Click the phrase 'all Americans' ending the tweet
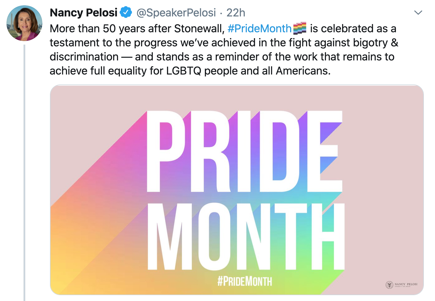This screenshot has width=435, height=301. (303, 71)
